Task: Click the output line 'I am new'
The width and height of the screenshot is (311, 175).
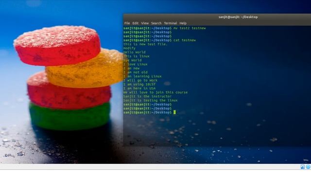Action: click(x=132, y=68)
